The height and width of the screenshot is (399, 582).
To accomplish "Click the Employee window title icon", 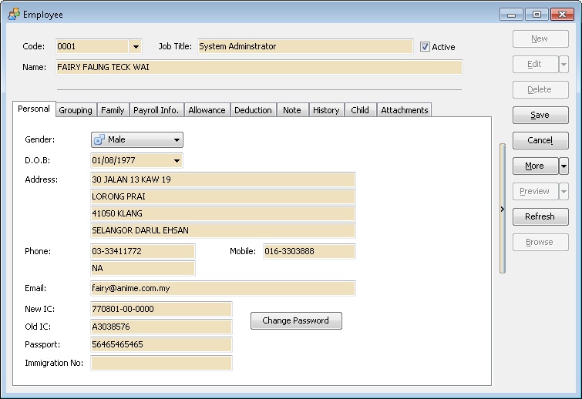I will pos(14,14).
